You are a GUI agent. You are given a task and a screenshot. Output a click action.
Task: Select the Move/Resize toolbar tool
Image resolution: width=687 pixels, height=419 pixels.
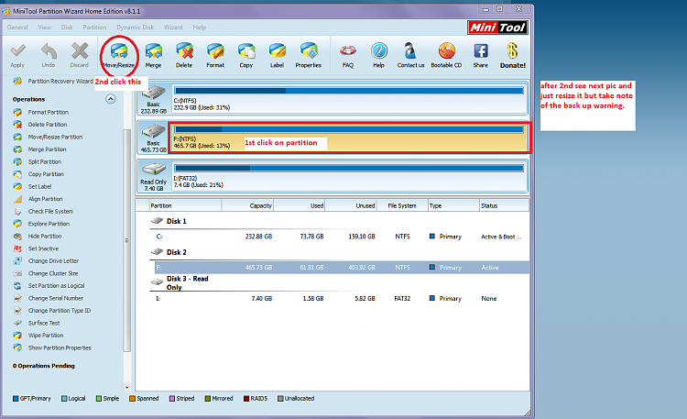pyautogui.click(x=119, y=55)
